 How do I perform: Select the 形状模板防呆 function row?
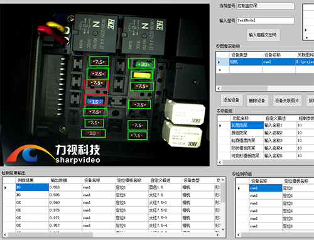[x=247, y=148]
